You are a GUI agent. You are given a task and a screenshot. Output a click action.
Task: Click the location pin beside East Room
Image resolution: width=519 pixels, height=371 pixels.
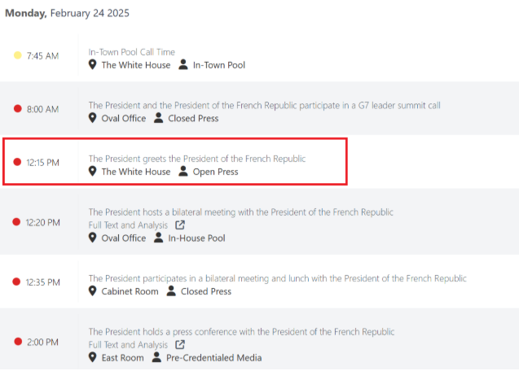point(93,357)
